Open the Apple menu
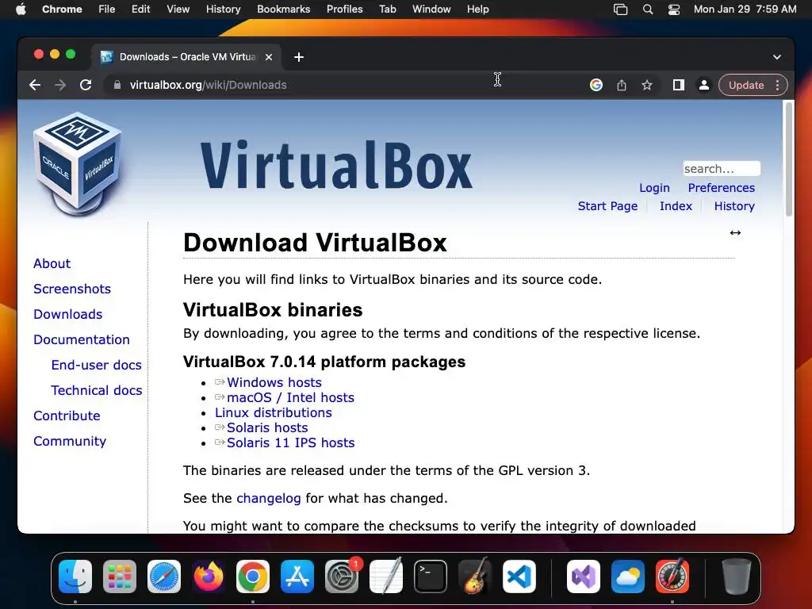 (x=21, y=9)
